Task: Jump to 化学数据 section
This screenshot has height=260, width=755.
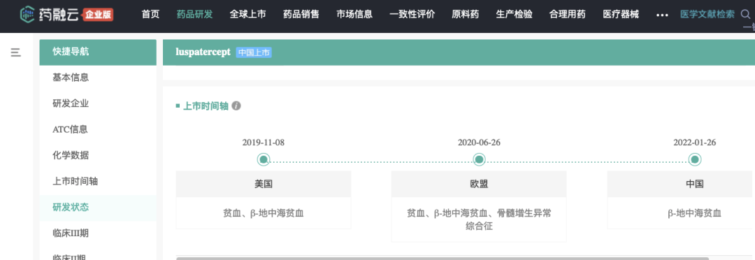Action: pos(98,156)
